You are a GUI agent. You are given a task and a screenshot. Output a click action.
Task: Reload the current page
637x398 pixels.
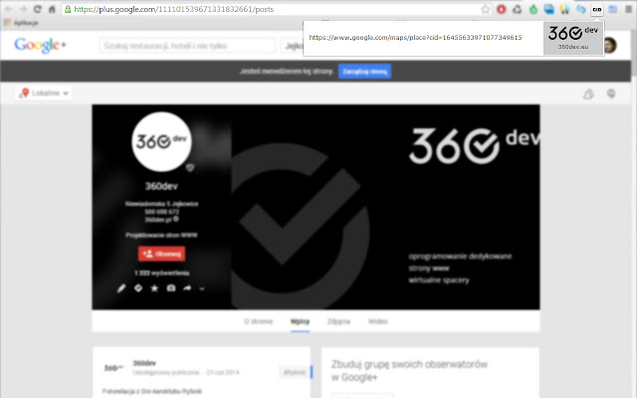38,9
